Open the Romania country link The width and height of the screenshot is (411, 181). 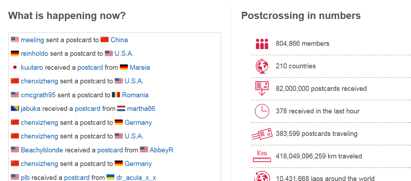coord(135,95)
